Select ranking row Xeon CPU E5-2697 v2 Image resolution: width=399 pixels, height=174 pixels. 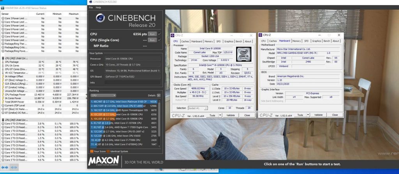124,131
